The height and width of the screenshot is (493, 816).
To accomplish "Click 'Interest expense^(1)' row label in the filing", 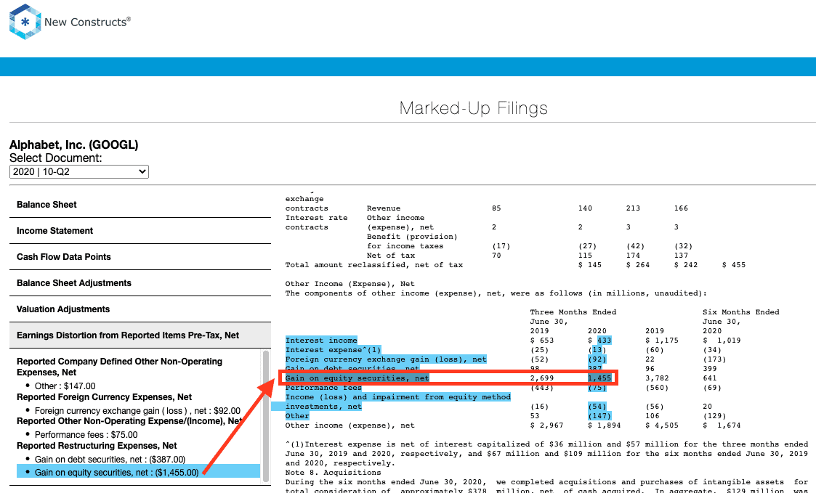I will 333,349.
